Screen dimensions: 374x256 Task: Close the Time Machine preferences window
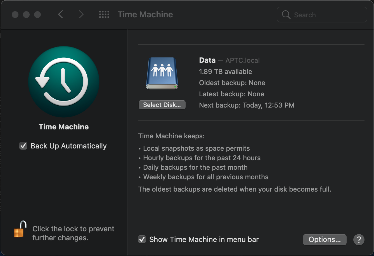coord(15,15)
